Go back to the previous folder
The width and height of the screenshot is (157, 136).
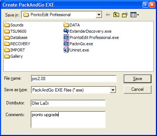[x=108, y=15]
